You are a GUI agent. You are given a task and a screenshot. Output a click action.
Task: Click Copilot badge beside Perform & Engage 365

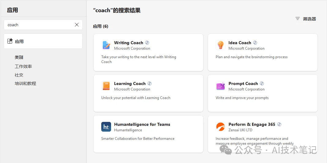[x=280, y=125]
